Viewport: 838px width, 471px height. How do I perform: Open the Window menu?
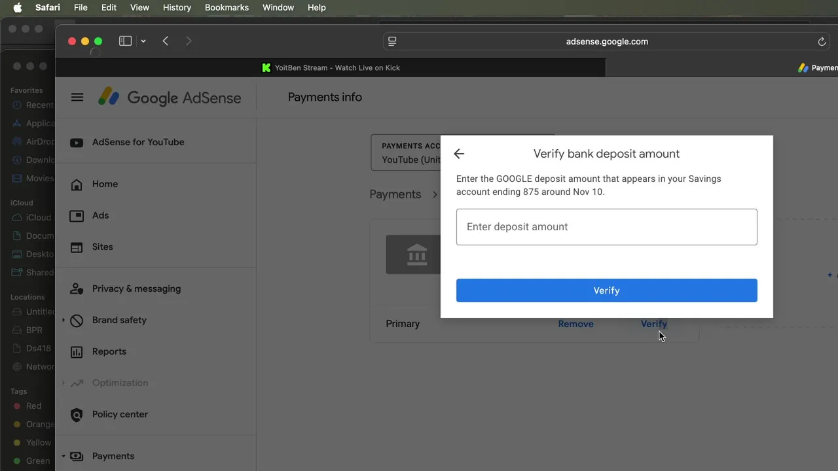click(x=278, y=7)
